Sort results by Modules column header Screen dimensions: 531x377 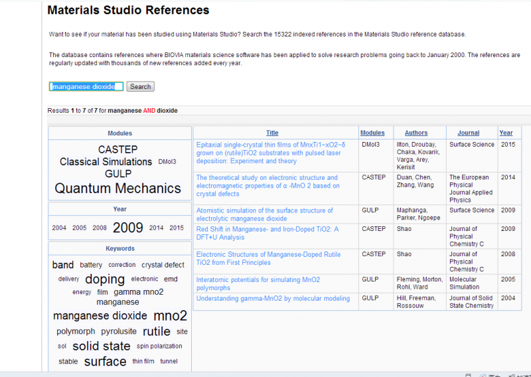click(372, 133)
